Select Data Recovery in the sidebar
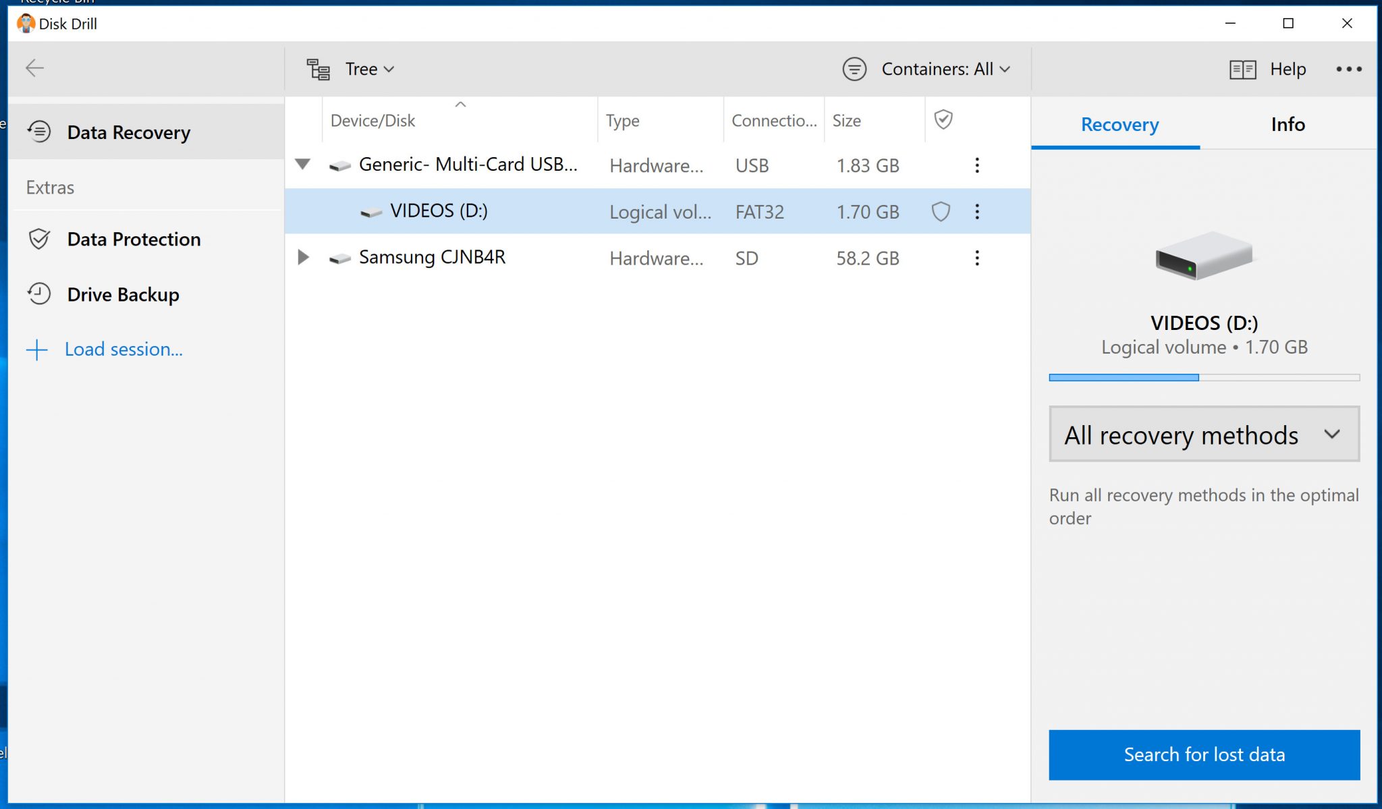Image resolution: width=1382 pixels, height=809 pixels. (146, 132)
